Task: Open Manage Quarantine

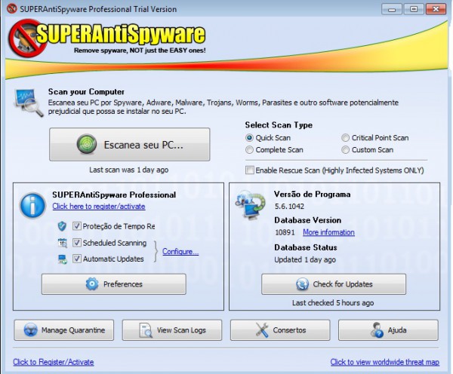Action: tap(64, 330)
